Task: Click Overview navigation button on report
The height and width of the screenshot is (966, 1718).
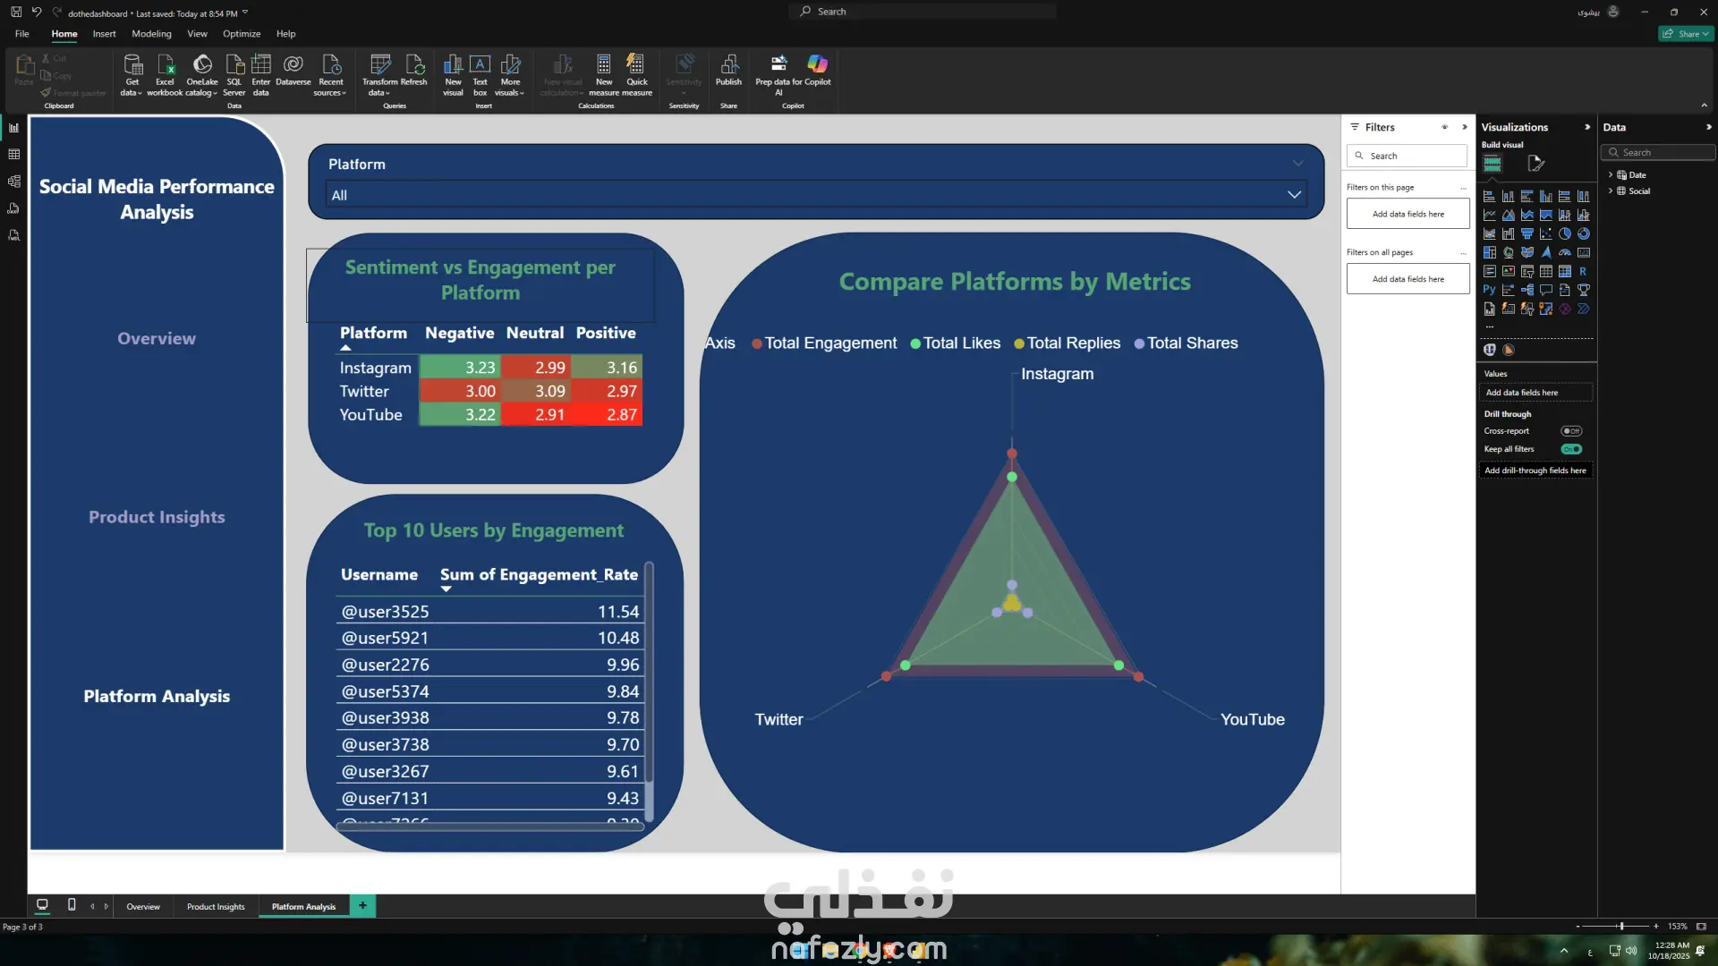Action: tap(157, 338)
